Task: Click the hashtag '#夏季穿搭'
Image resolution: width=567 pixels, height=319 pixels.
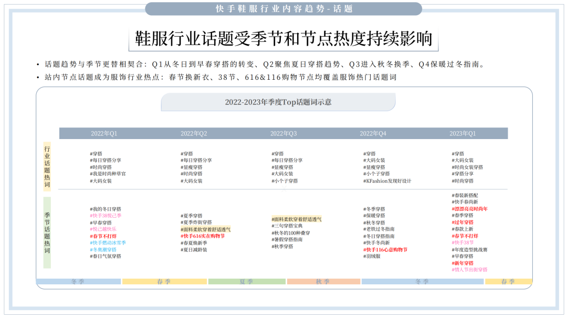Action: click(191, 216)
